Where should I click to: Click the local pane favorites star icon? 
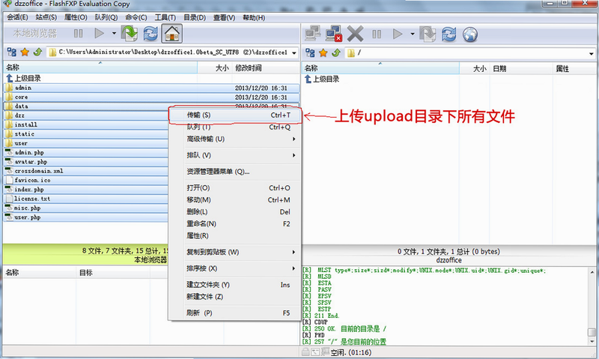pyautogui.click(x=25, y=52)
